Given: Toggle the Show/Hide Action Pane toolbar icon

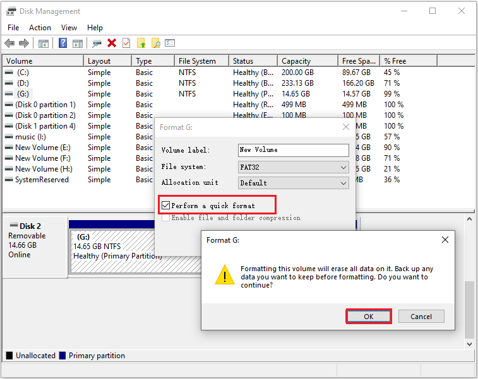Looking at the screenshot, I should [78, 44].
